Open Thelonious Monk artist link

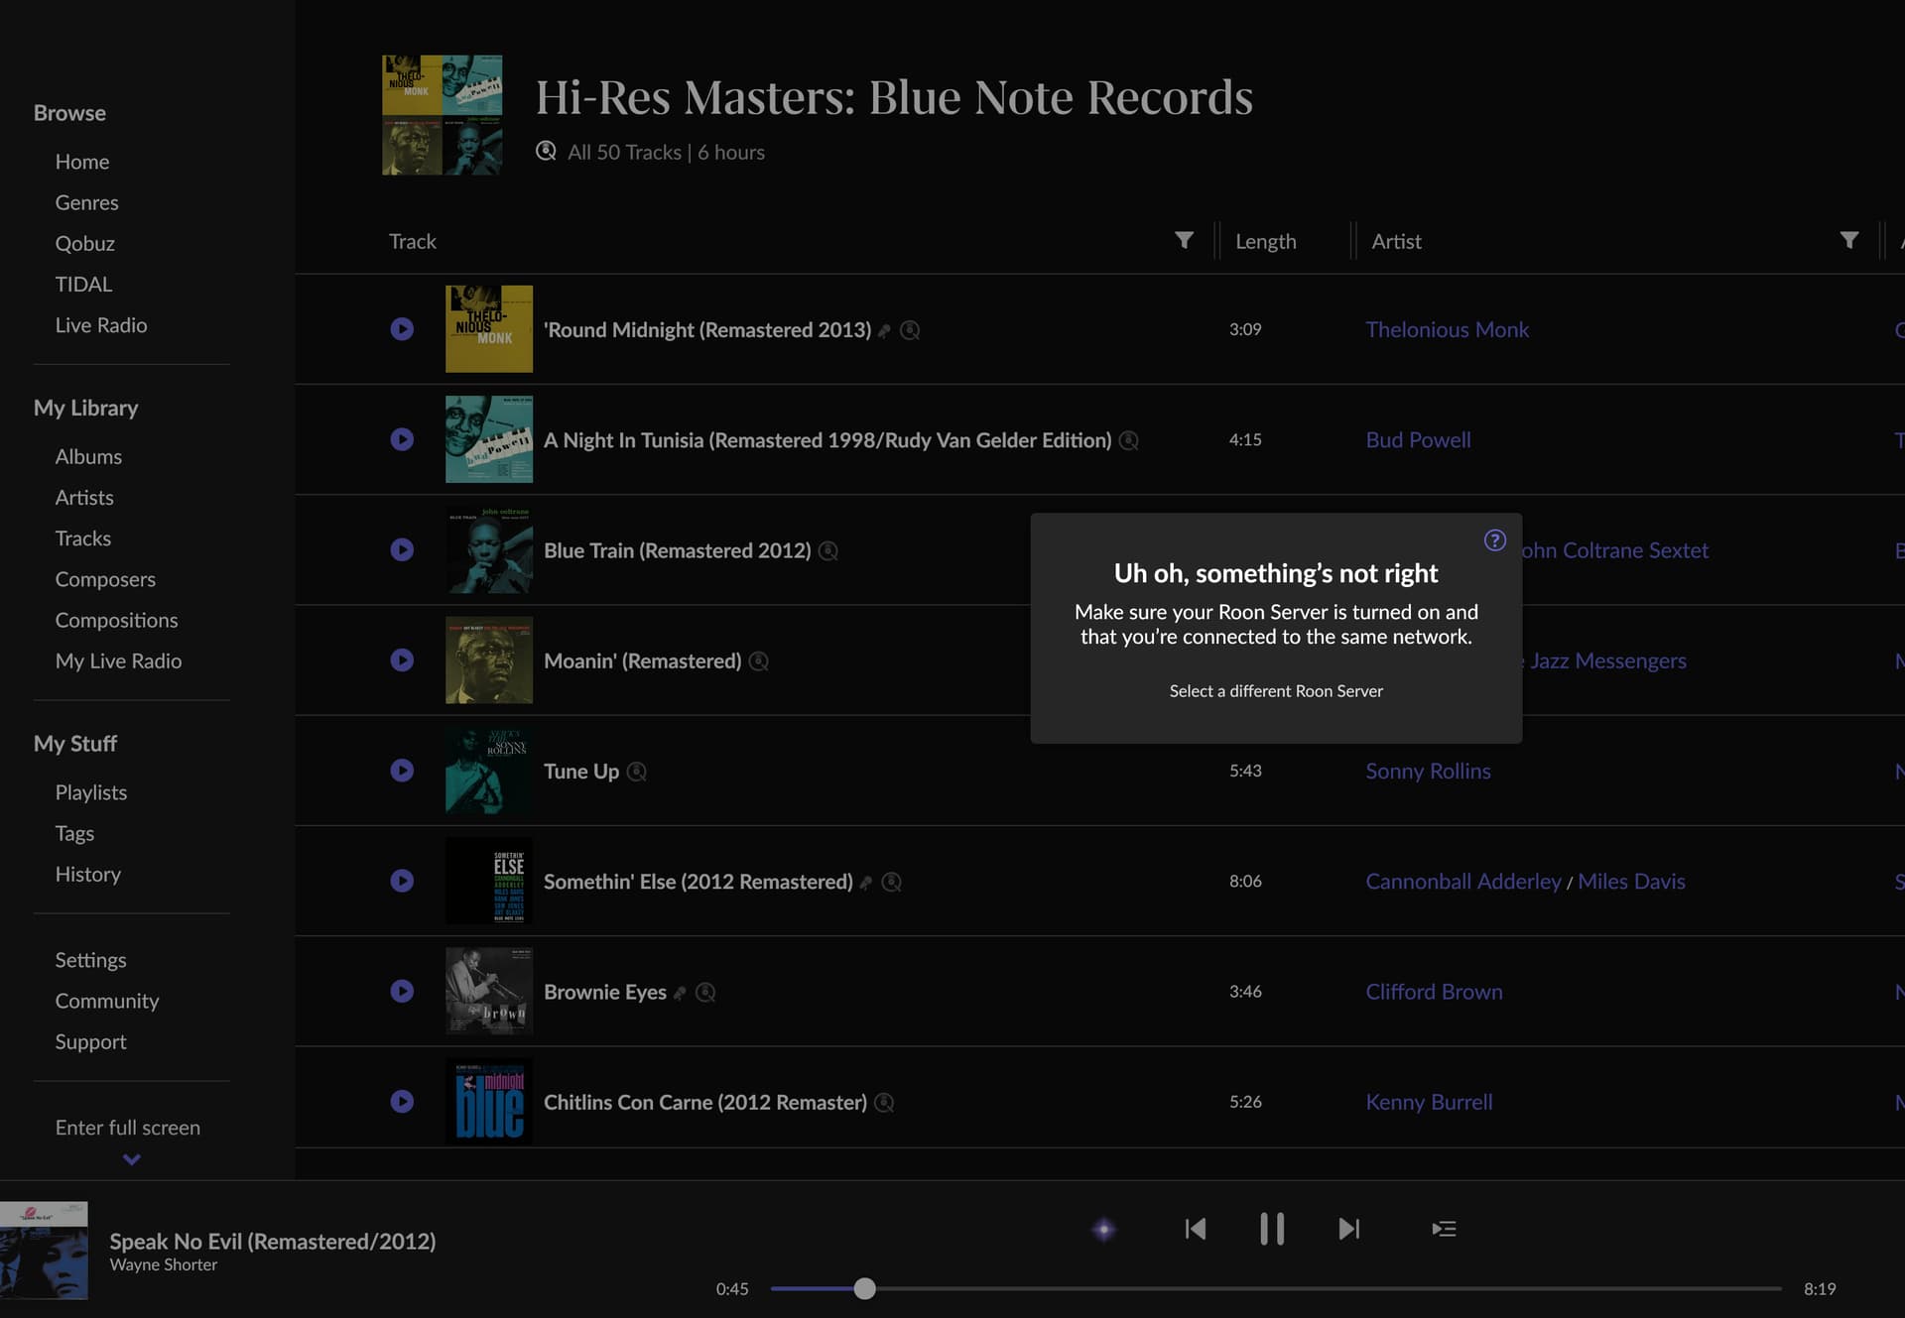1447,329
